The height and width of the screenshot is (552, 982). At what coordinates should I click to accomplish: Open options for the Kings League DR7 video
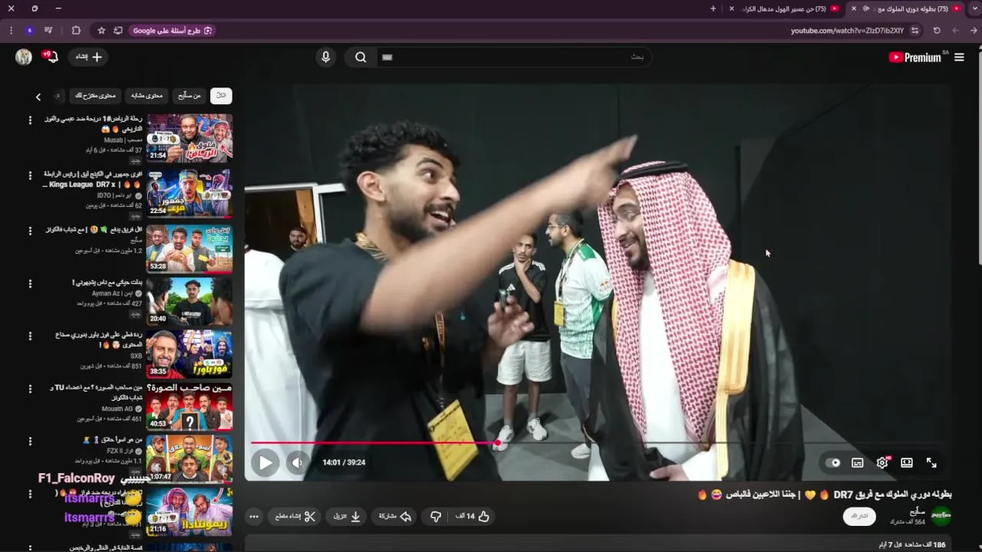tap(30, 176)
